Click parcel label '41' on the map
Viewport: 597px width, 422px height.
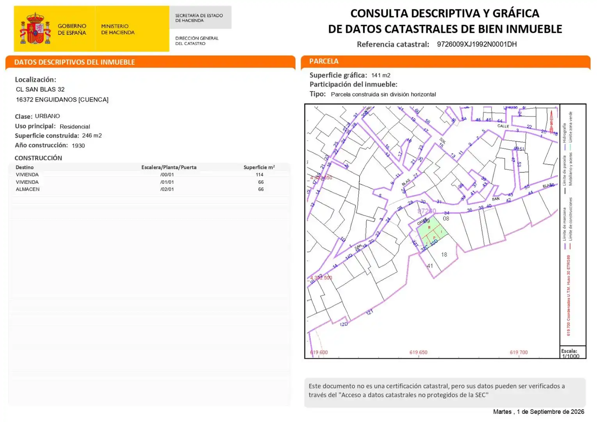(x=430, y=266)
